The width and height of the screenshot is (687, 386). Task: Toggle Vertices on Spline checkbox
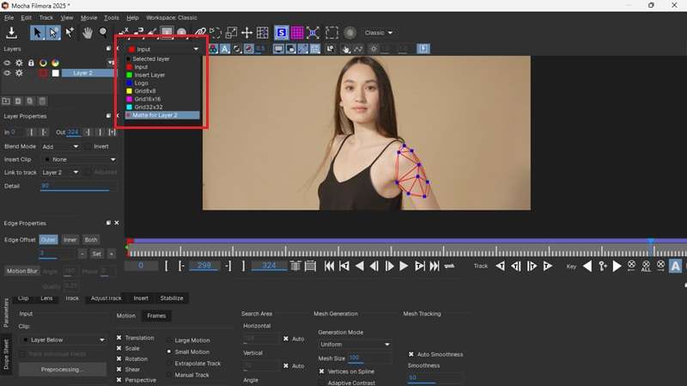tap(321, 371)
